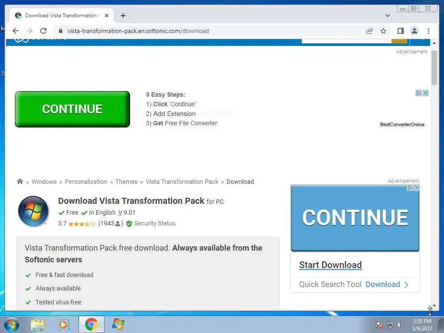Click the padlock site info icon
Image resolution: width=444 pixels, height=333 pixels.
coord(60,31)
